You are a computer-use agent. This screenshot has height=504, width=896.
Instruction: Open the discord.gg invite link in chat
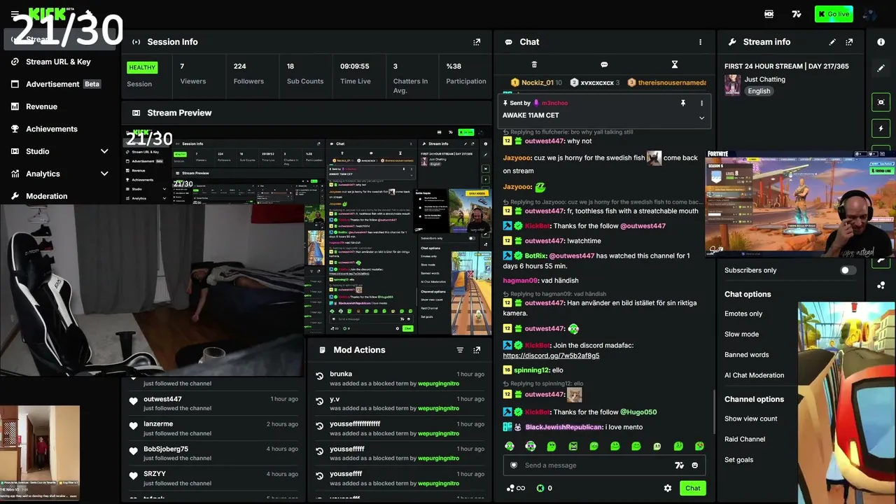pos(551,356)
